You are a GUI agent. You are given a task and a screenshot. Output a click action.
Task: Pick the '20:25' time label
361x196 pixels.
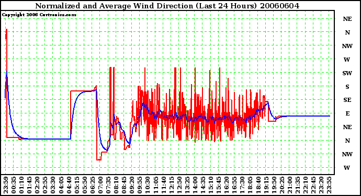tap(281, 185)
